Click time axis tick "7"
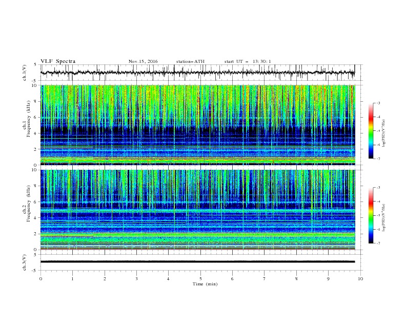This screenshot has height=313, width=406. pyautogui.click(x=265, y=279)
